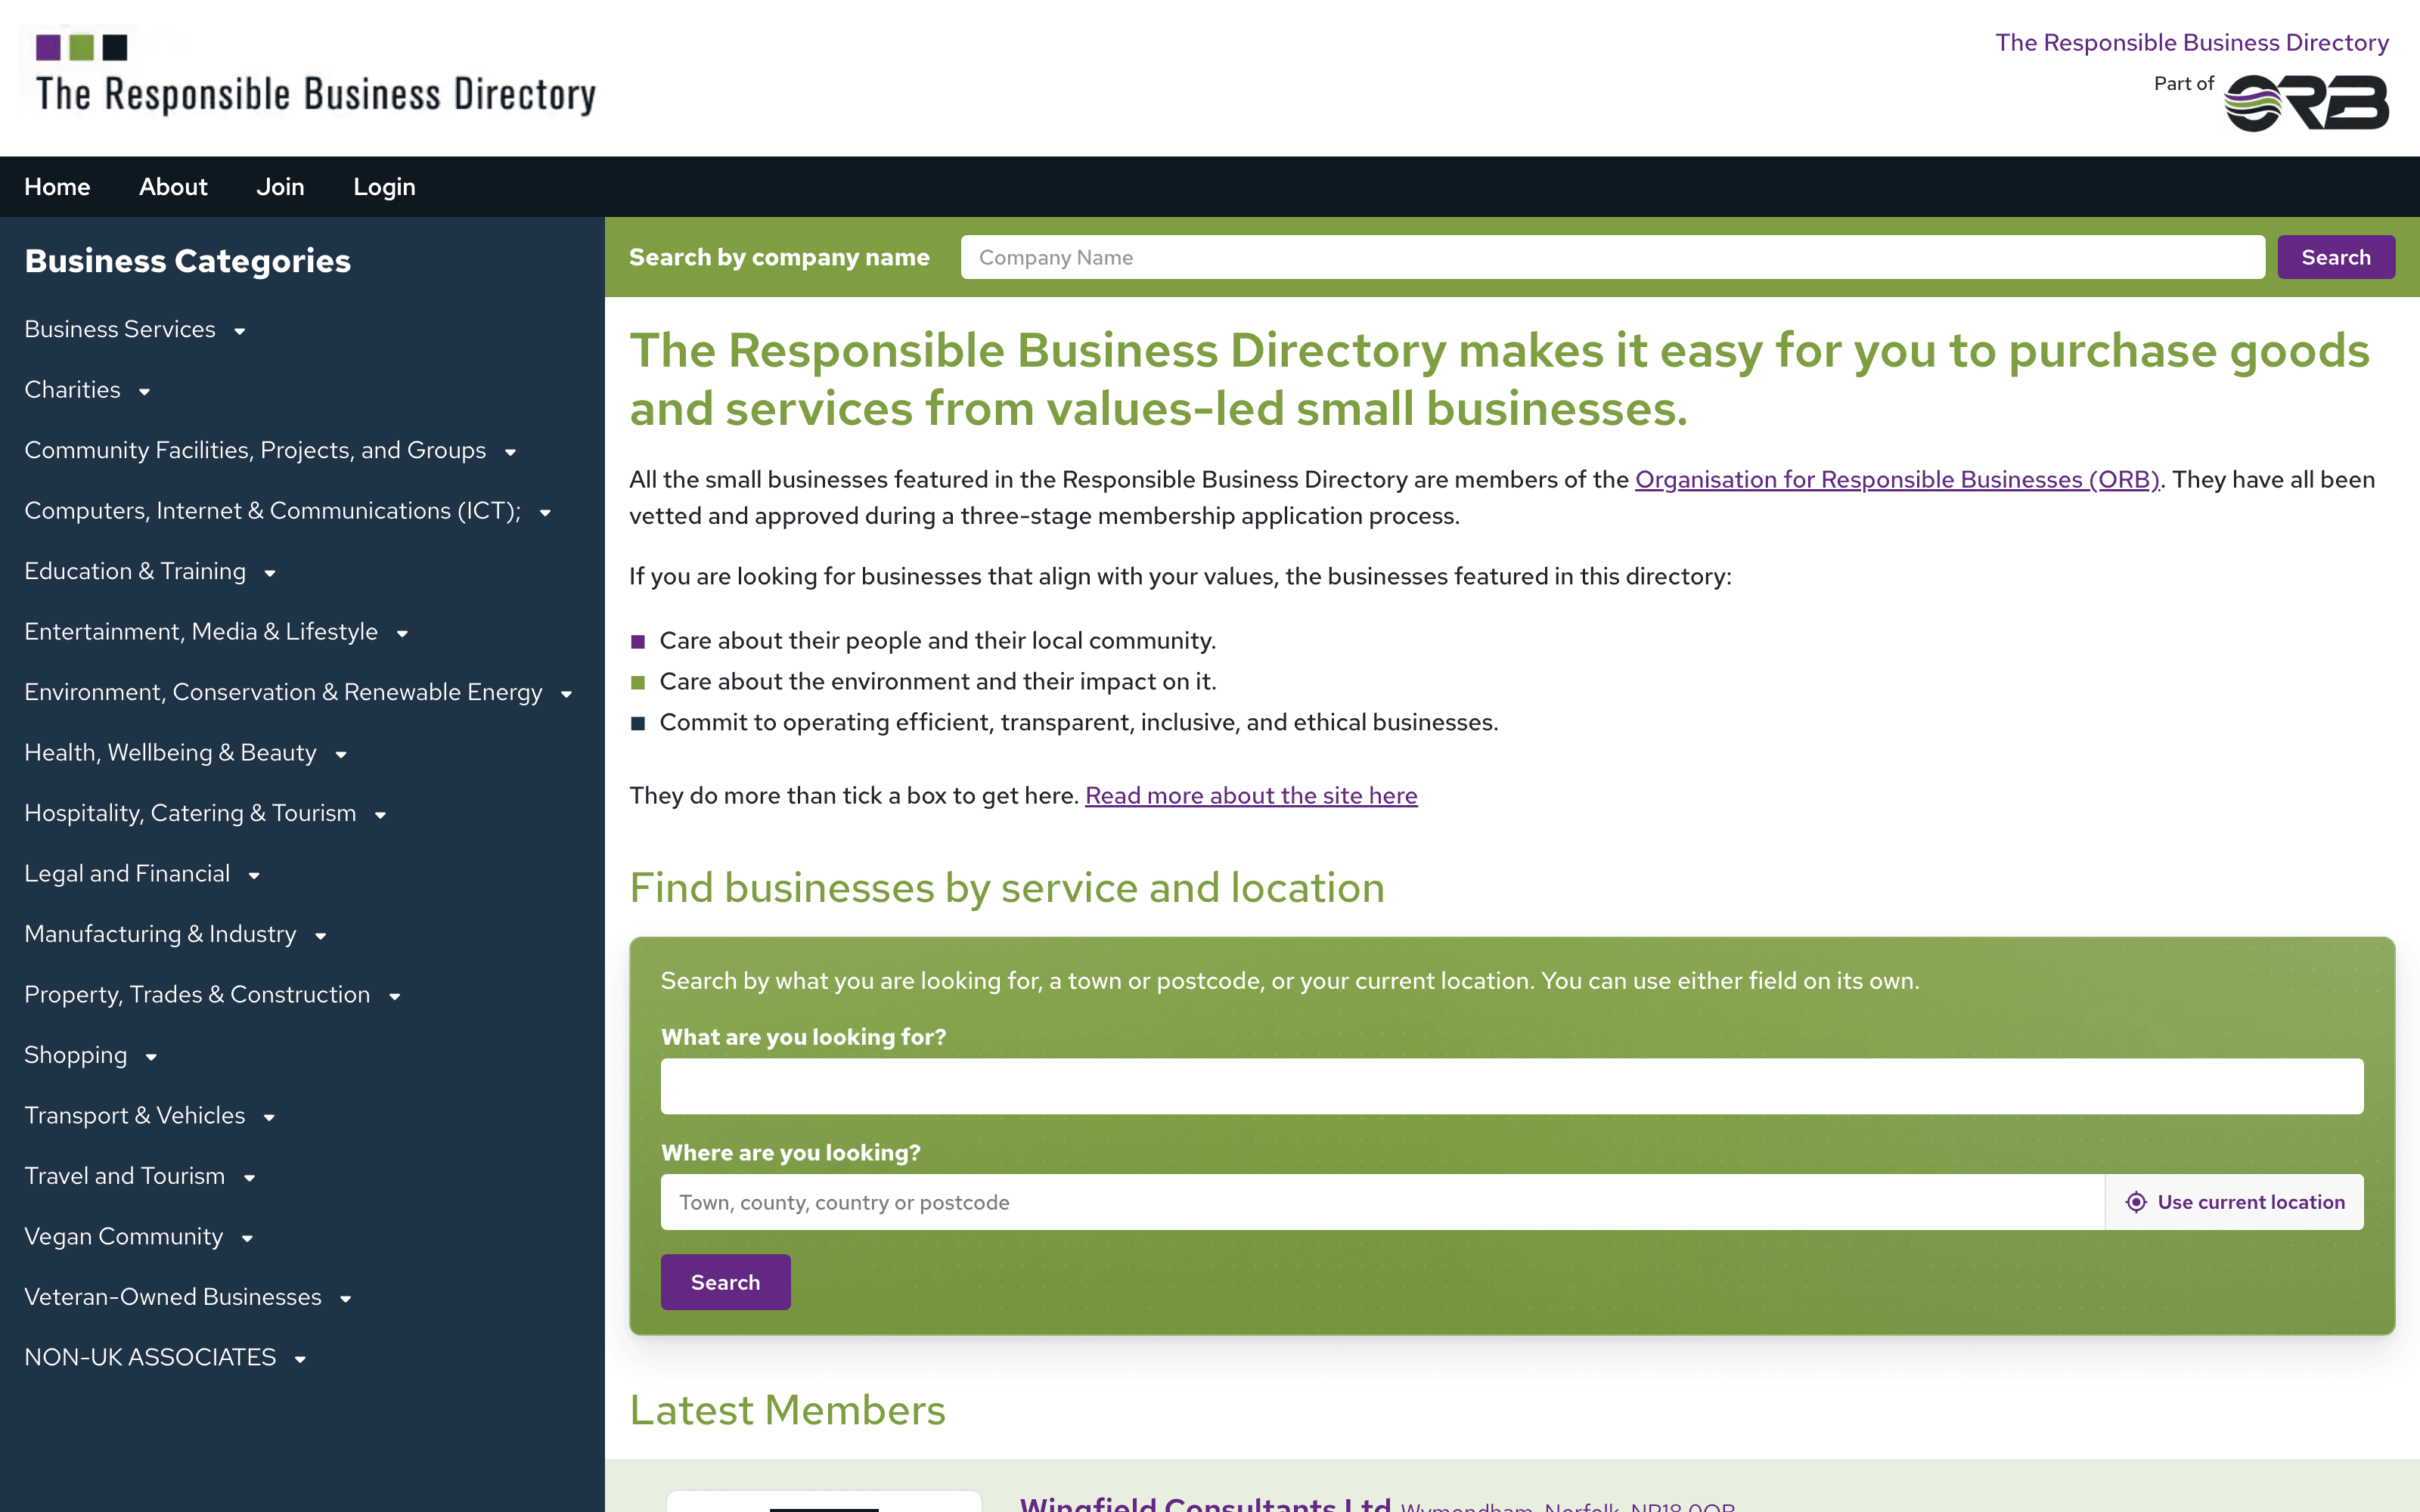
Task: Open Health, Wellbeing & Beauty link
Action: point(170,752)
